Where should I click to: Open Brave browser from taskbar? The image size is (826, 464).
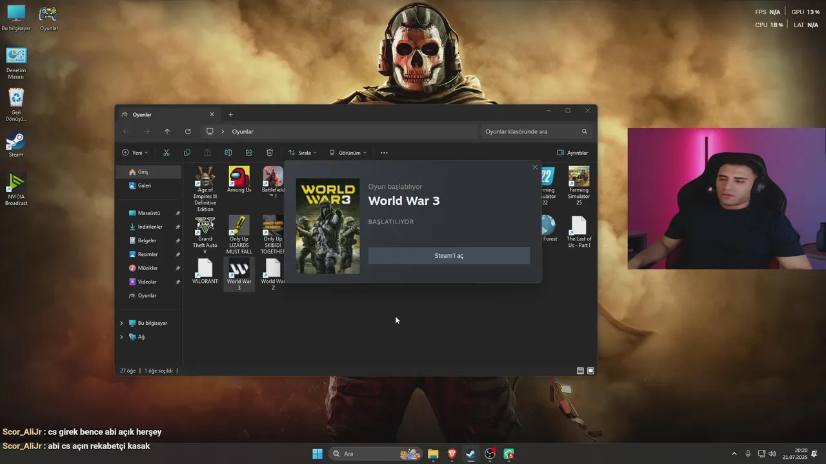point(452,454)
